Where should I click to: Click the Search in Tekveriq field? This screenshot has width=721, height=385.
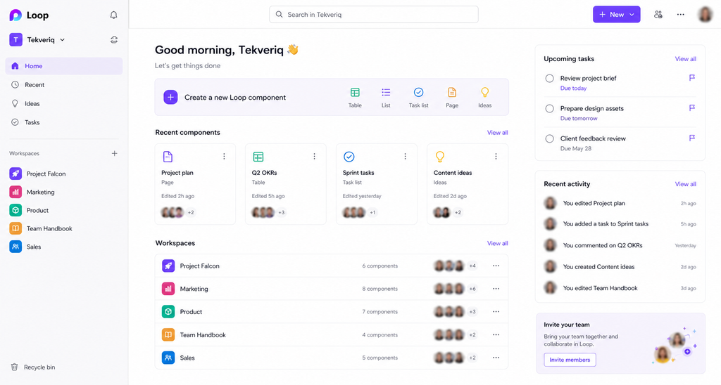coord(373,15)
